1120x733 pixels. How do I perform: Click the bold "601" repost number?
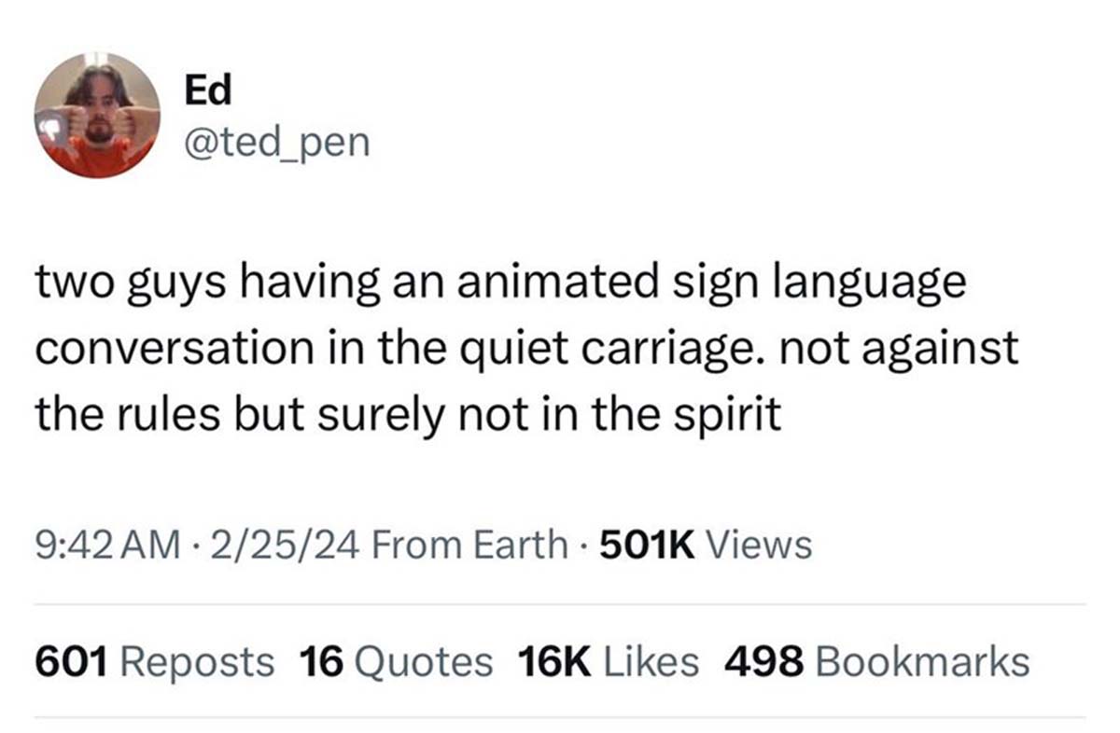point(73,662)
